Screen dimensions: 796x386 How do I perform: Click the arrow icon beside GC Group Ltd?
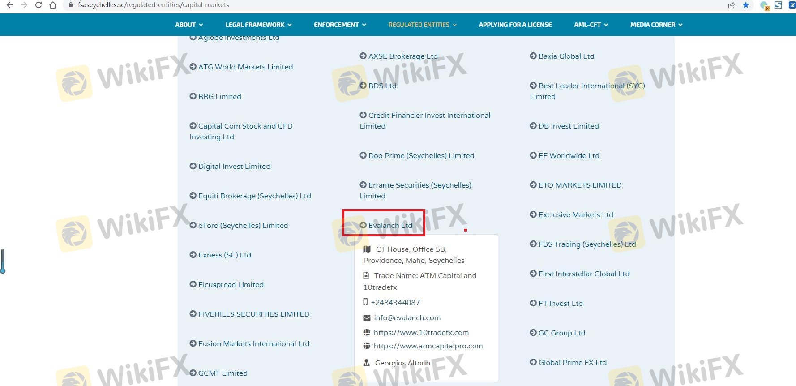click(533, 333)
